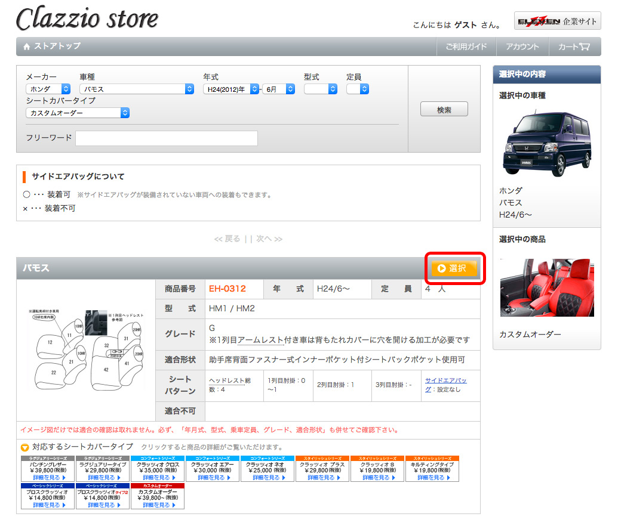Viewport: 618px width, 526px height.
Task: Click the house icon in navigation bar
Action: click(x=27, y=47)
